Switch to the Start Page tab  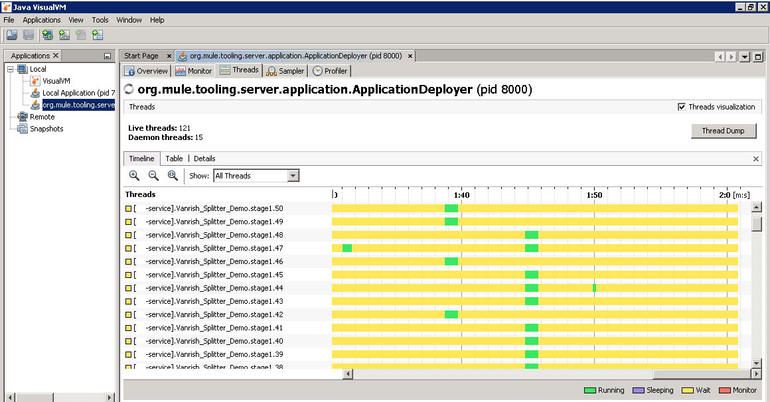(x=141, y=56)
